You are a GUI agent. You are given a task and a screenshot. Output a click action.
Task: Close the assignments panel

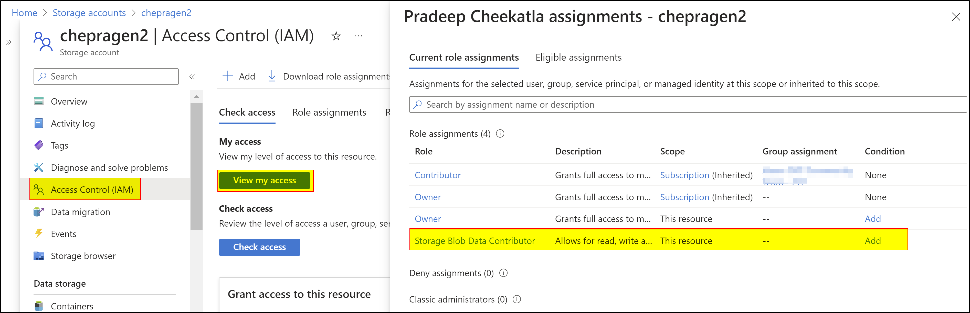[956, 17]
